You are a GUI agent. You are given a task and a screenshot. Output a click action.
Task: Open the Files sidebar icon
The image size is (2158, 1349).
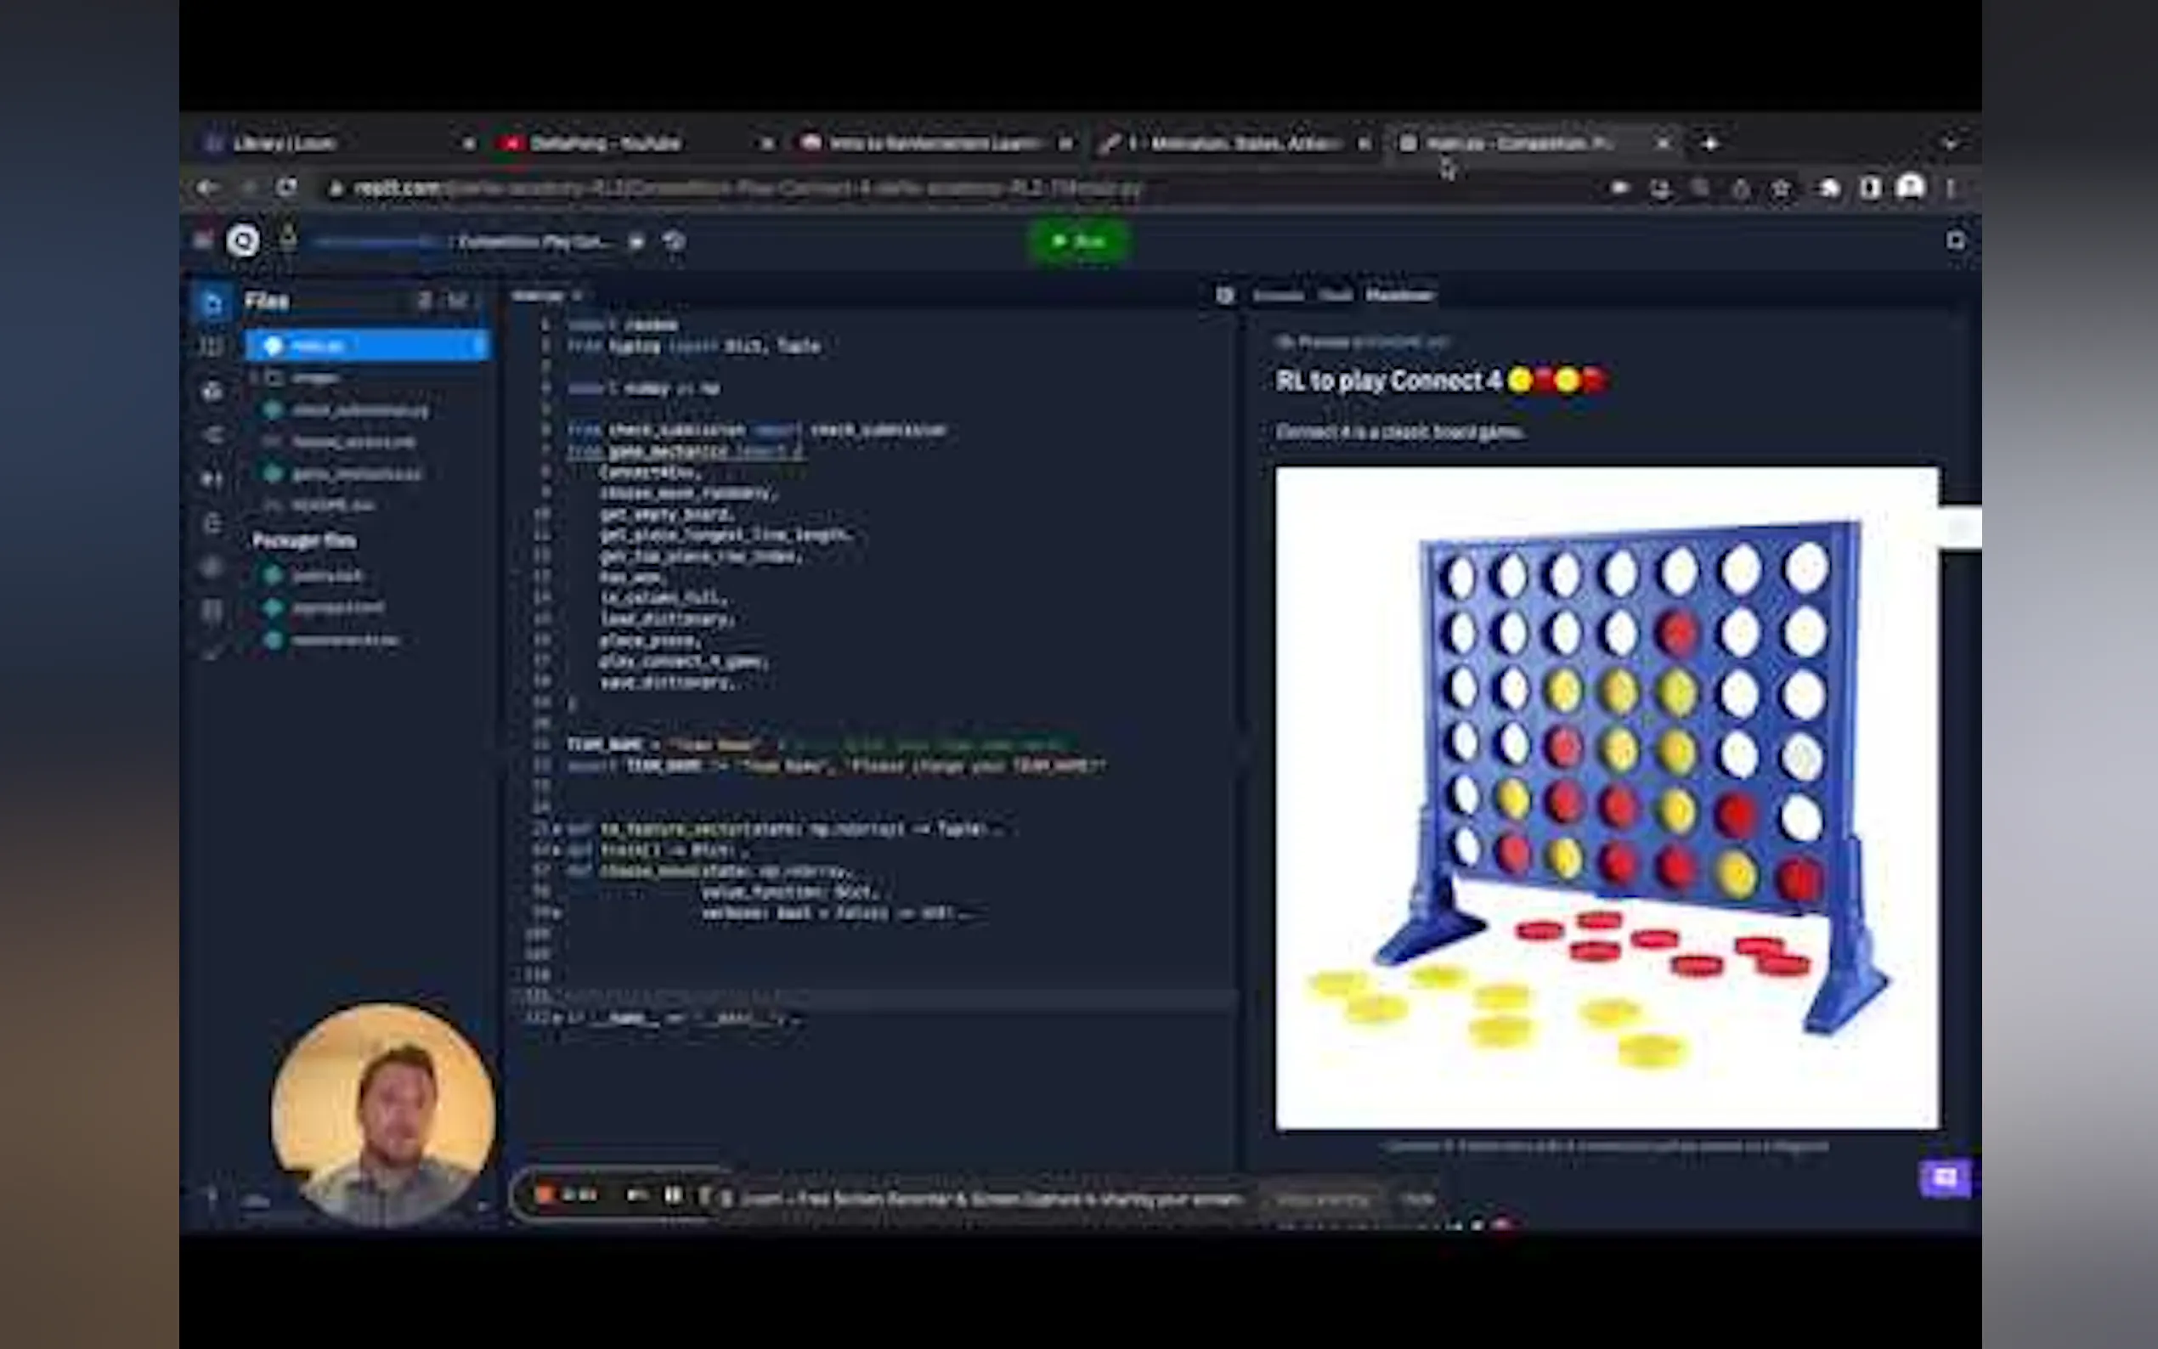tap(212, 302)
